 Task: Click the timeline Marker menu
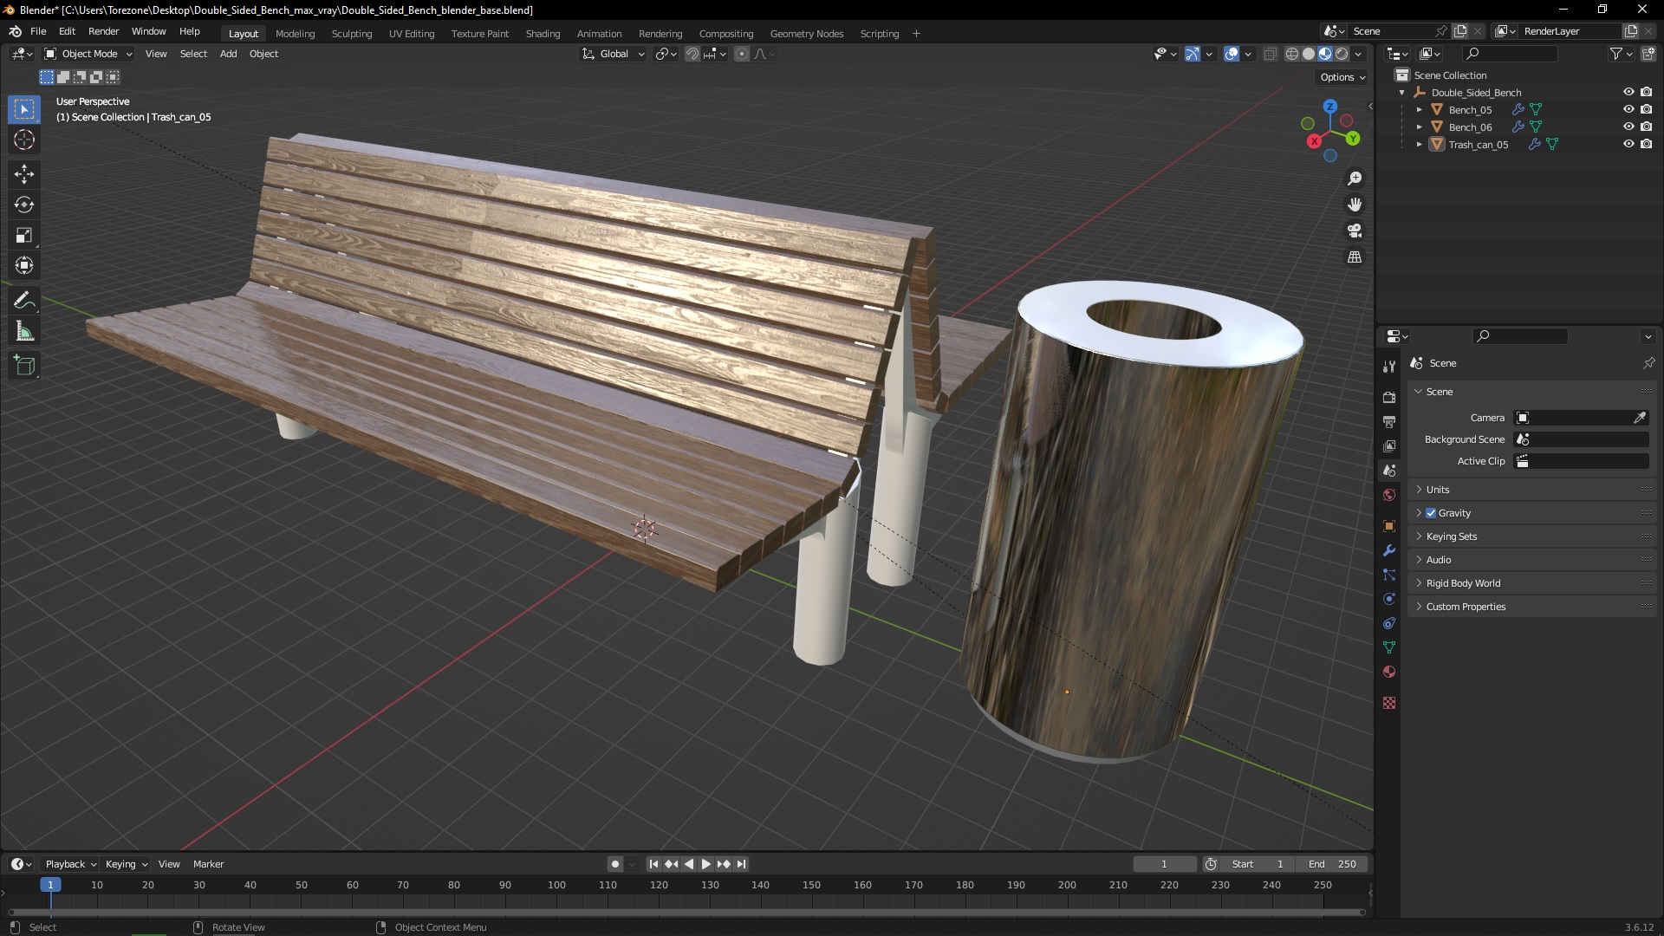pos(208,864)
